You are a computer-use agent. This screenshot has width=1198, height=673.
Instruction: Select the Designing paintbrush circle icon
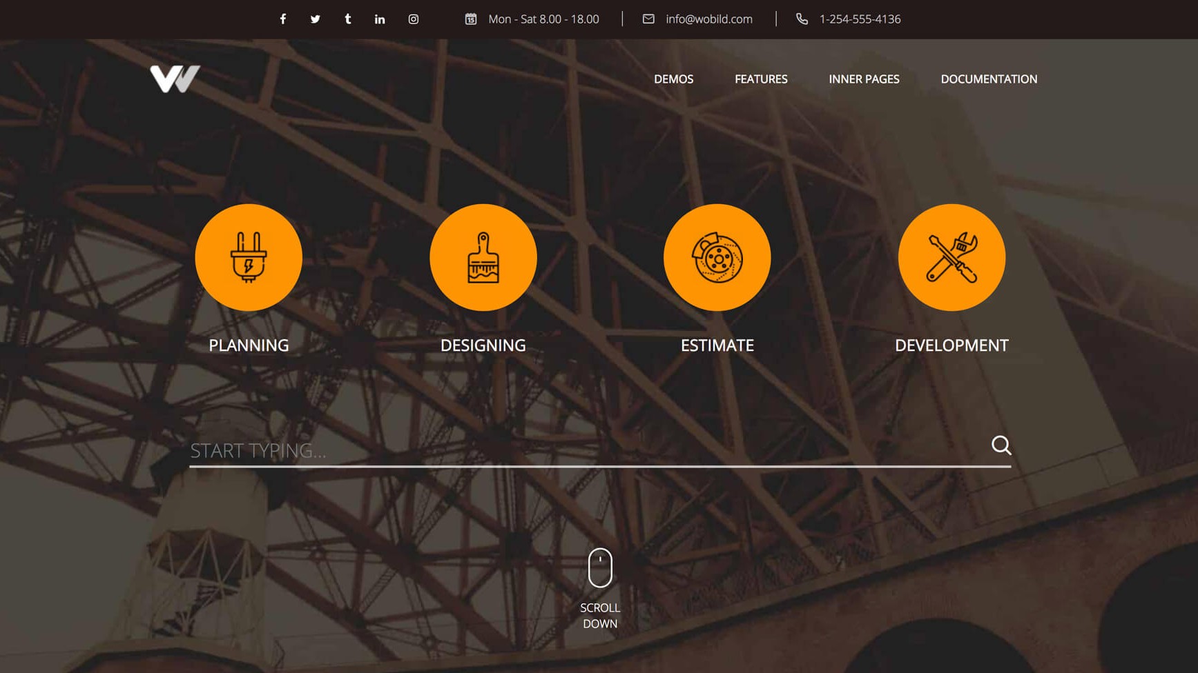483,257
